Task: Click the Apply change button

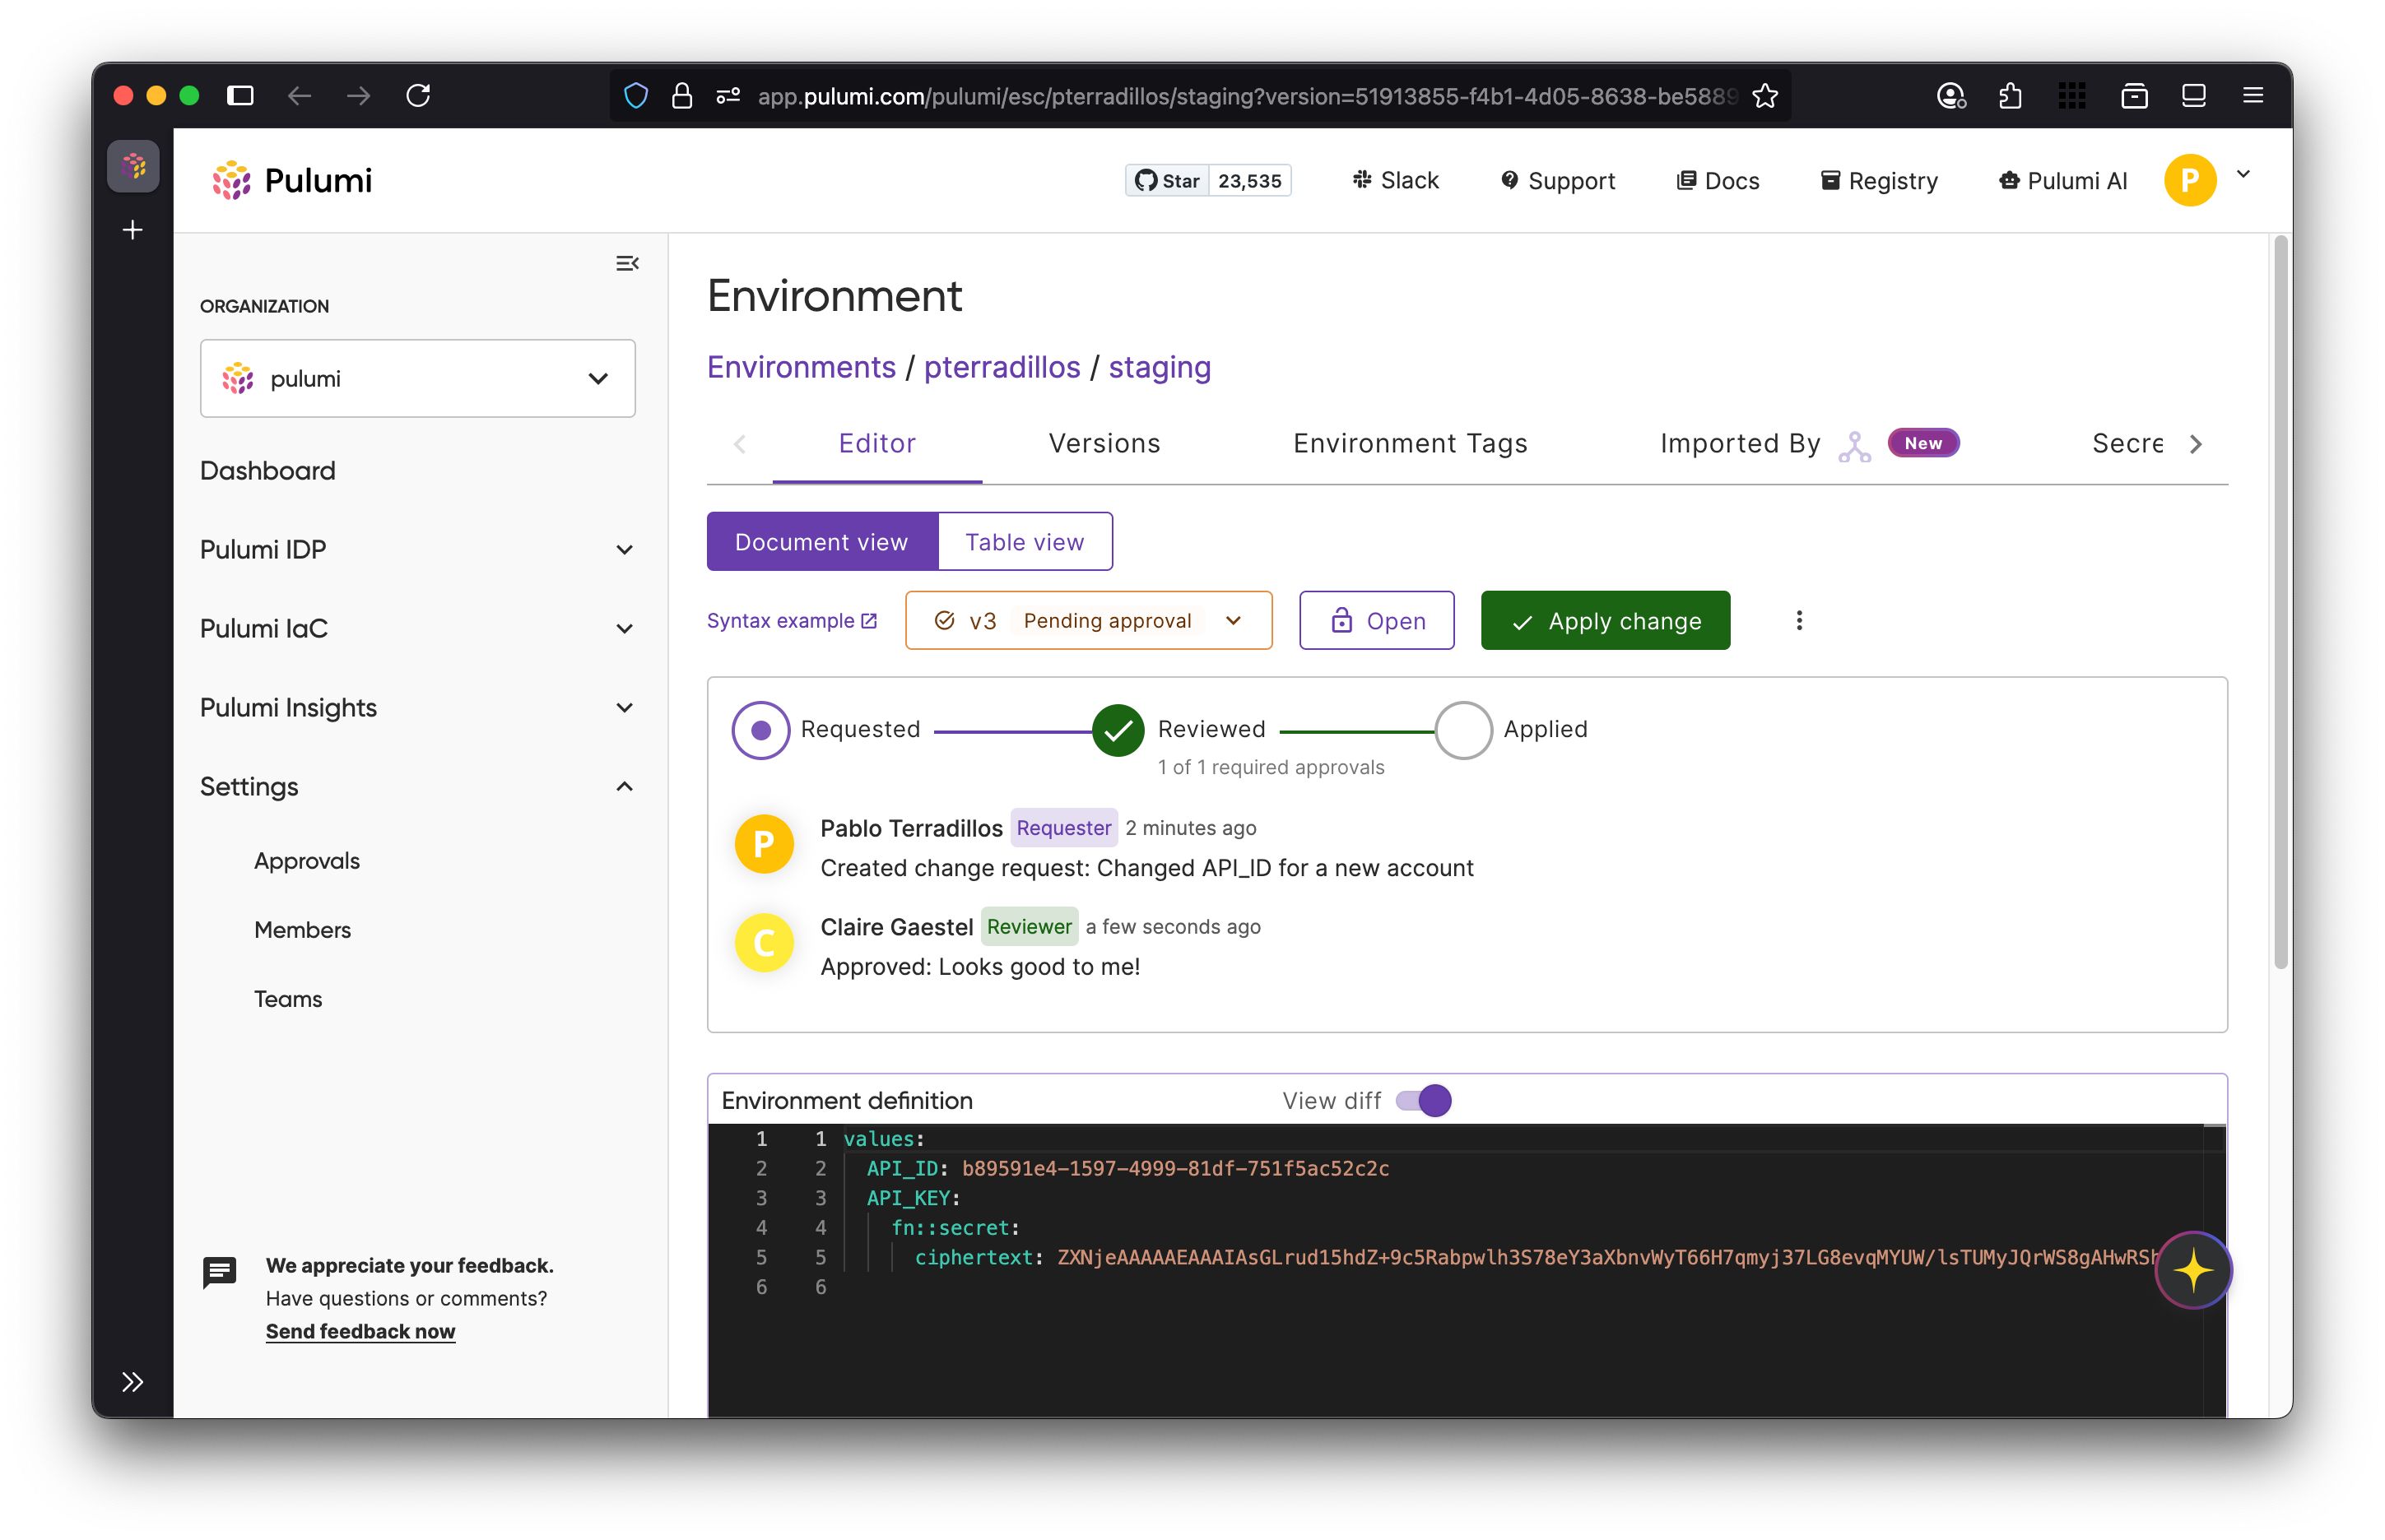Action: click(1605, 620)
